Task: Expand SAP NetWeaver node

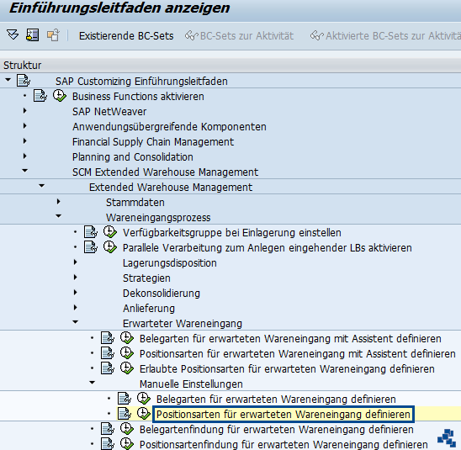Action: coord(24,111)
